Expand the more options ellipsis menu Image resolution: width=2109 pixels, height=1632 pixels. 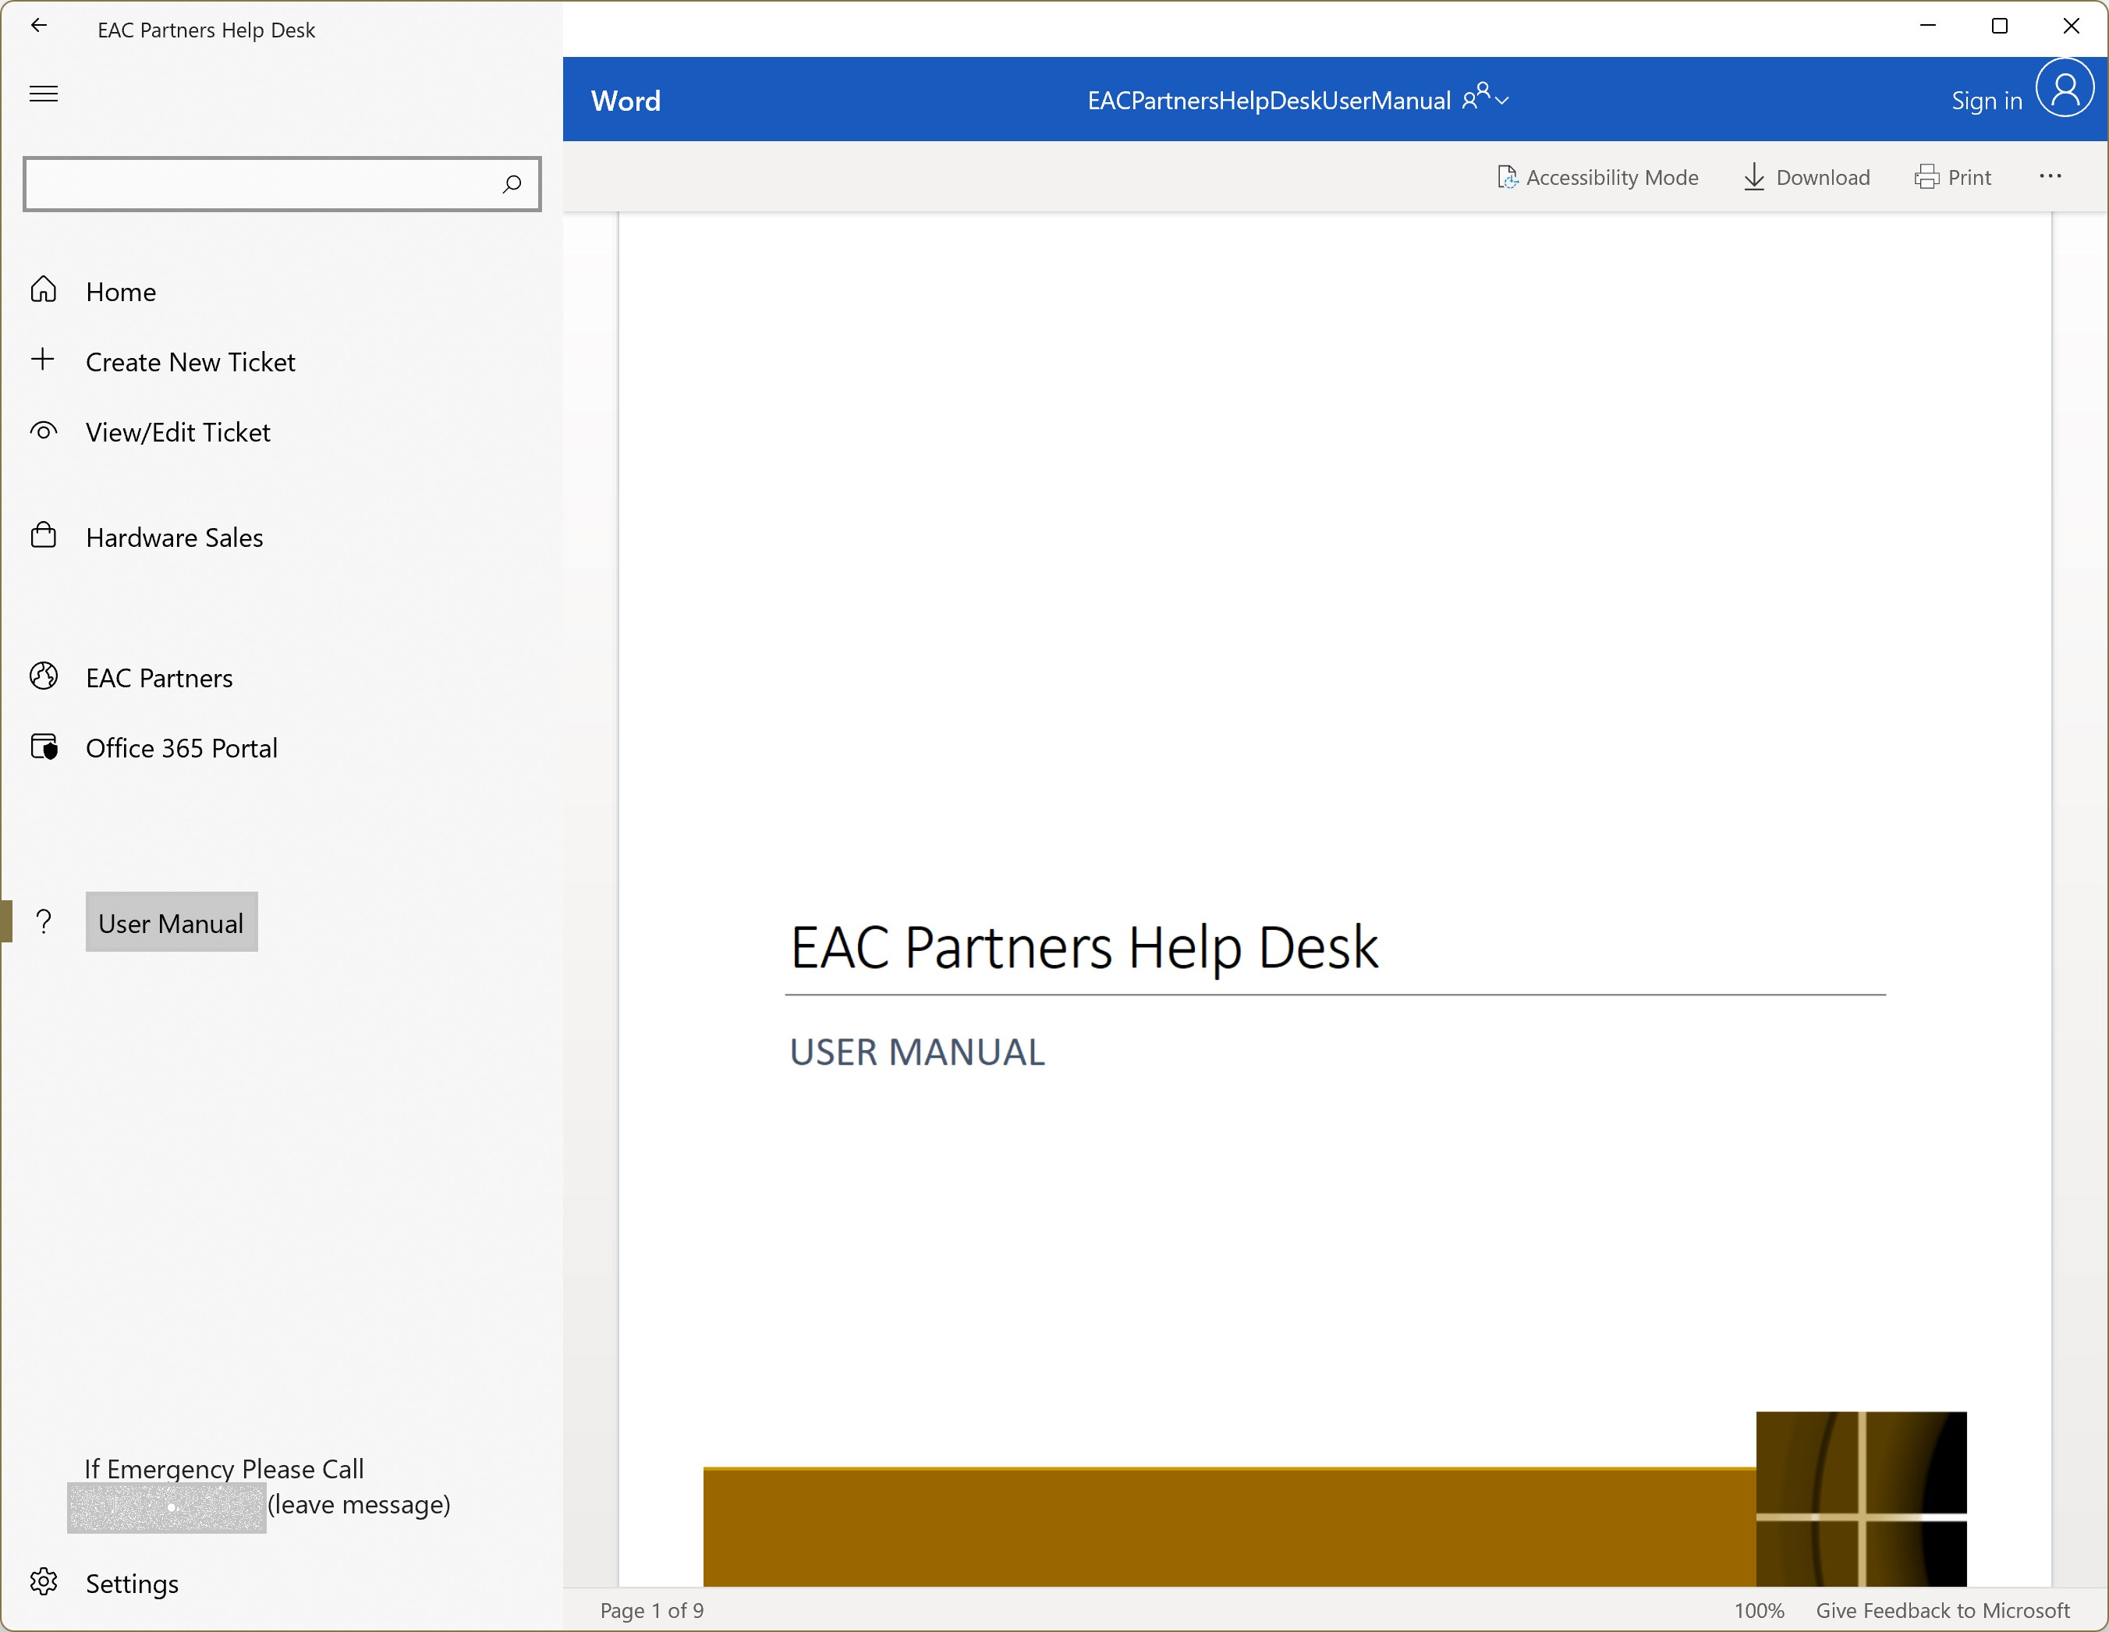(x=2049, y=176)
